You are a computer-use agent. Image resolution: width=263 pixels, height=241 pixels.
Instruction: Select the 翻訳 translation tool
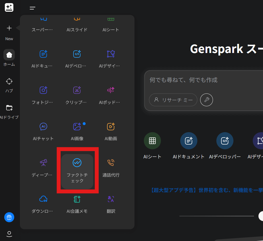tap(111, 204)
